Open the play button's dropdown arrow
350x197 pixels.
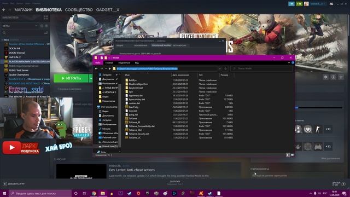pos(91,78)
